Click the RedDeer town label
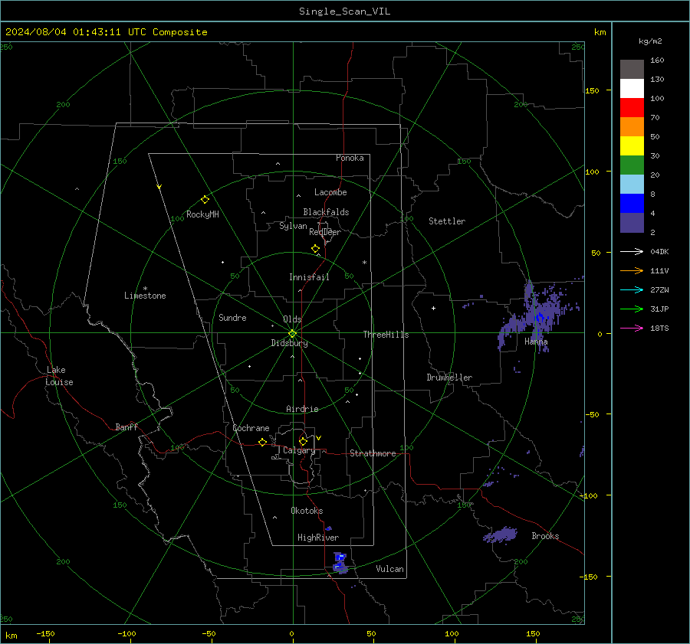This screenshot has height=644, width=690. click(325, 232)
